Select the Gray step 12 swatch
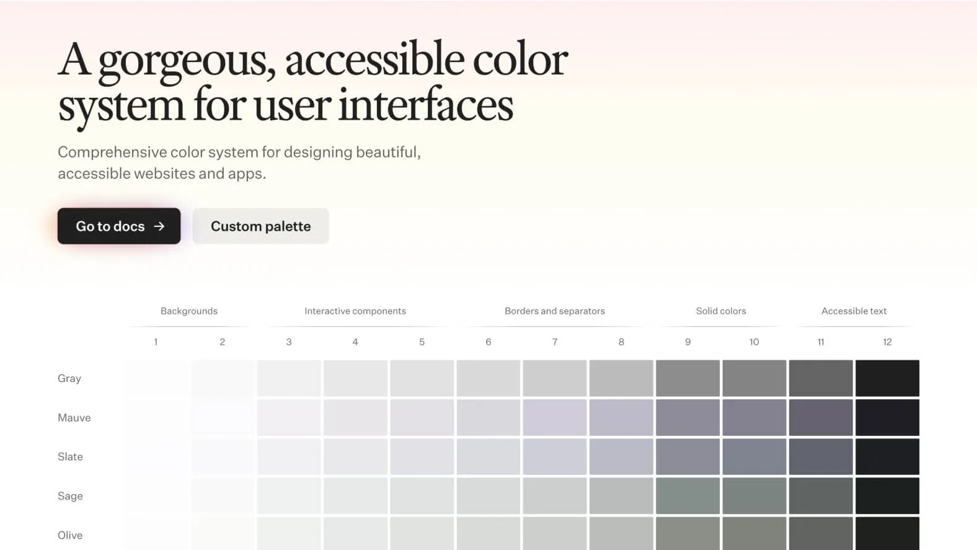977x550 pixels. point(887,378)
